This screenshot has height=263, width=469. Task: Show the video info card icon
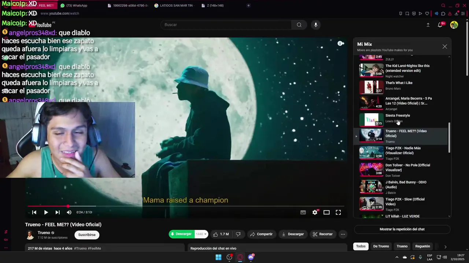pyautogui.click(x=340, y=43)
